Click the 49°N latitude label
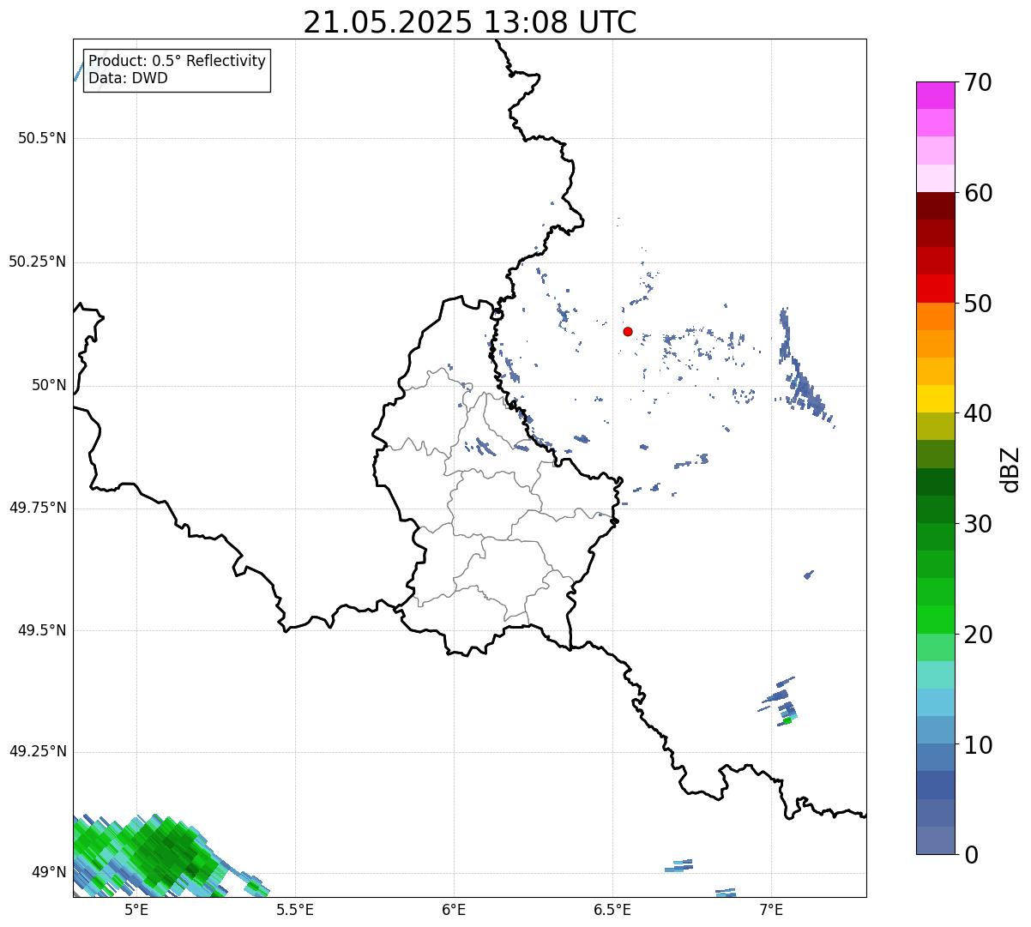1031x927 pixels. click(x=47, y=873)
